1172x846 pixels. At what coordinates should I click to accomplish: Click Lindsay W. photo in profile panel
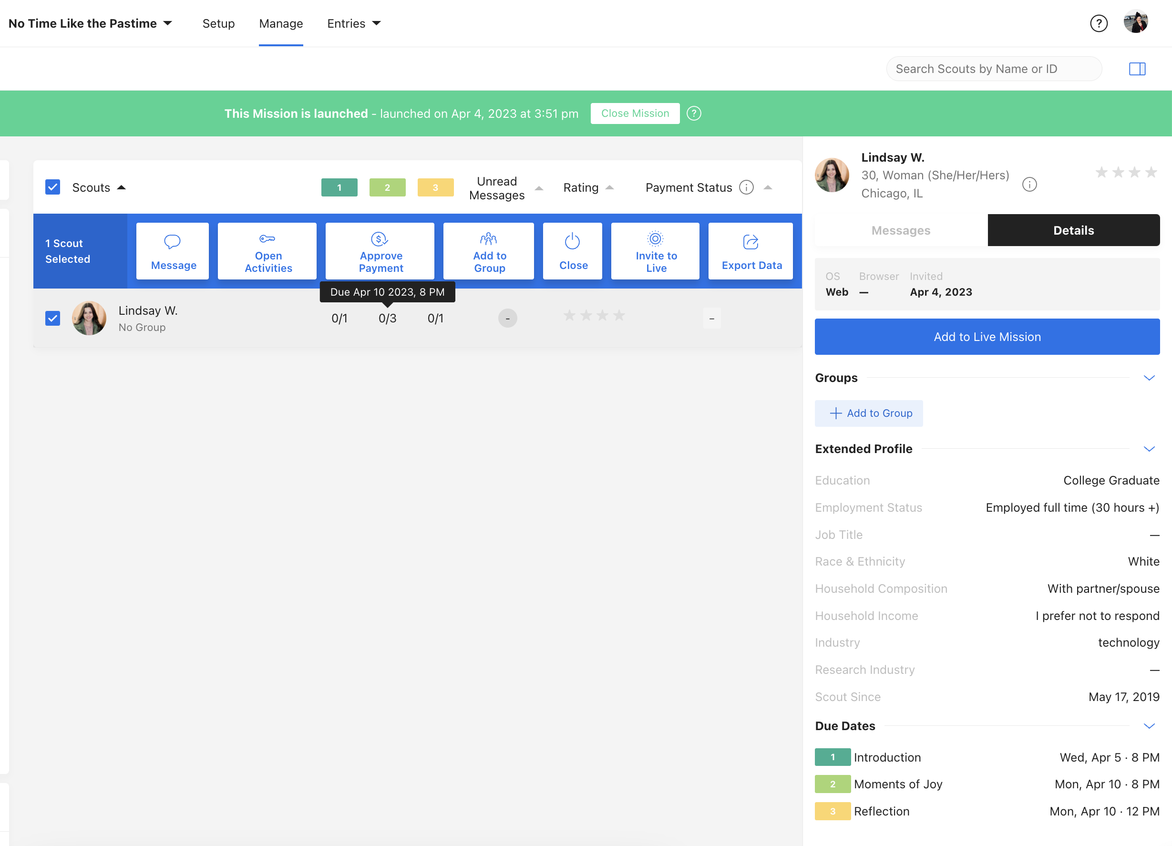pyautogui.click(x=832, y=175)
